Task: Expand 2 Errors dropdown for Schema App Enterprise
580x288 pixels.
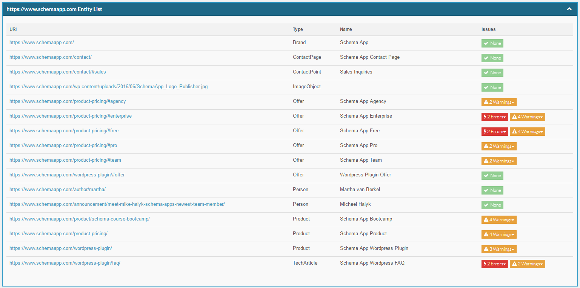Action: coord(494,117)
